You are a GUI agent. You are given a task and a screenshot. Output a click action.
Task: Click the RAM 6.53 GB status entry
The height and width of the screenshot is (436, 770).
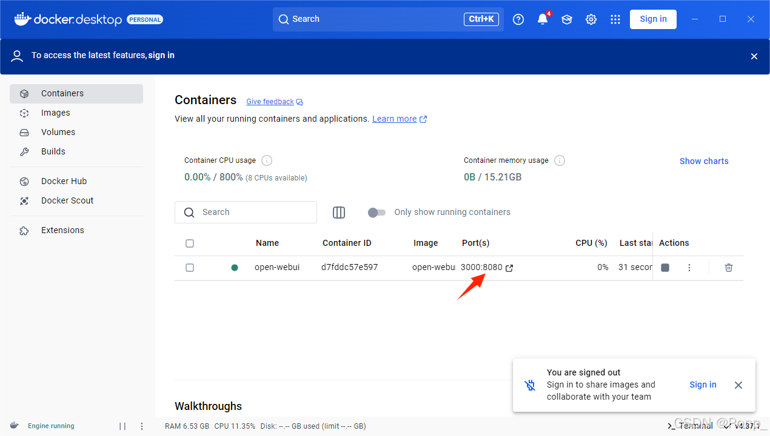pos(187,426)
